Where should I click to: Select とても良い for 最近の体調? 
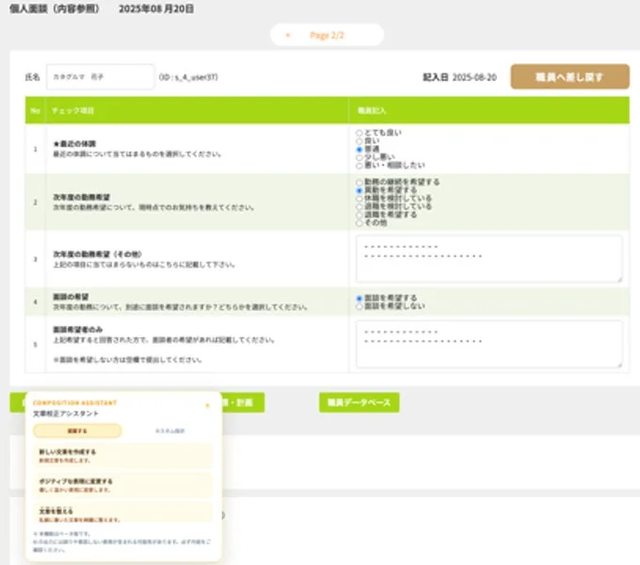pos(360,133)
